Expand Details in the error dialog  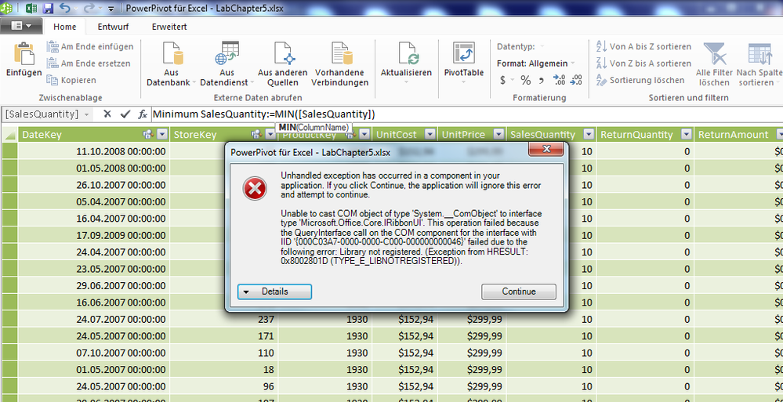pyautogui.click(x=274, y=292)
